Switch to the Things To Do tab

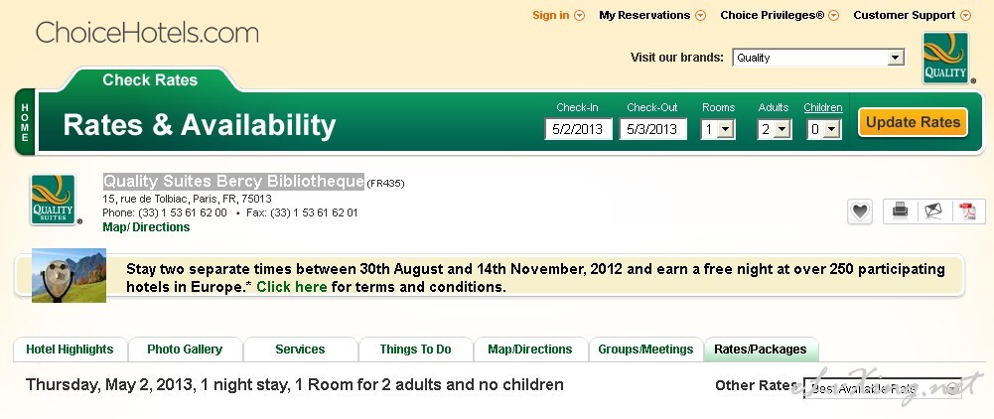[416, 349]
